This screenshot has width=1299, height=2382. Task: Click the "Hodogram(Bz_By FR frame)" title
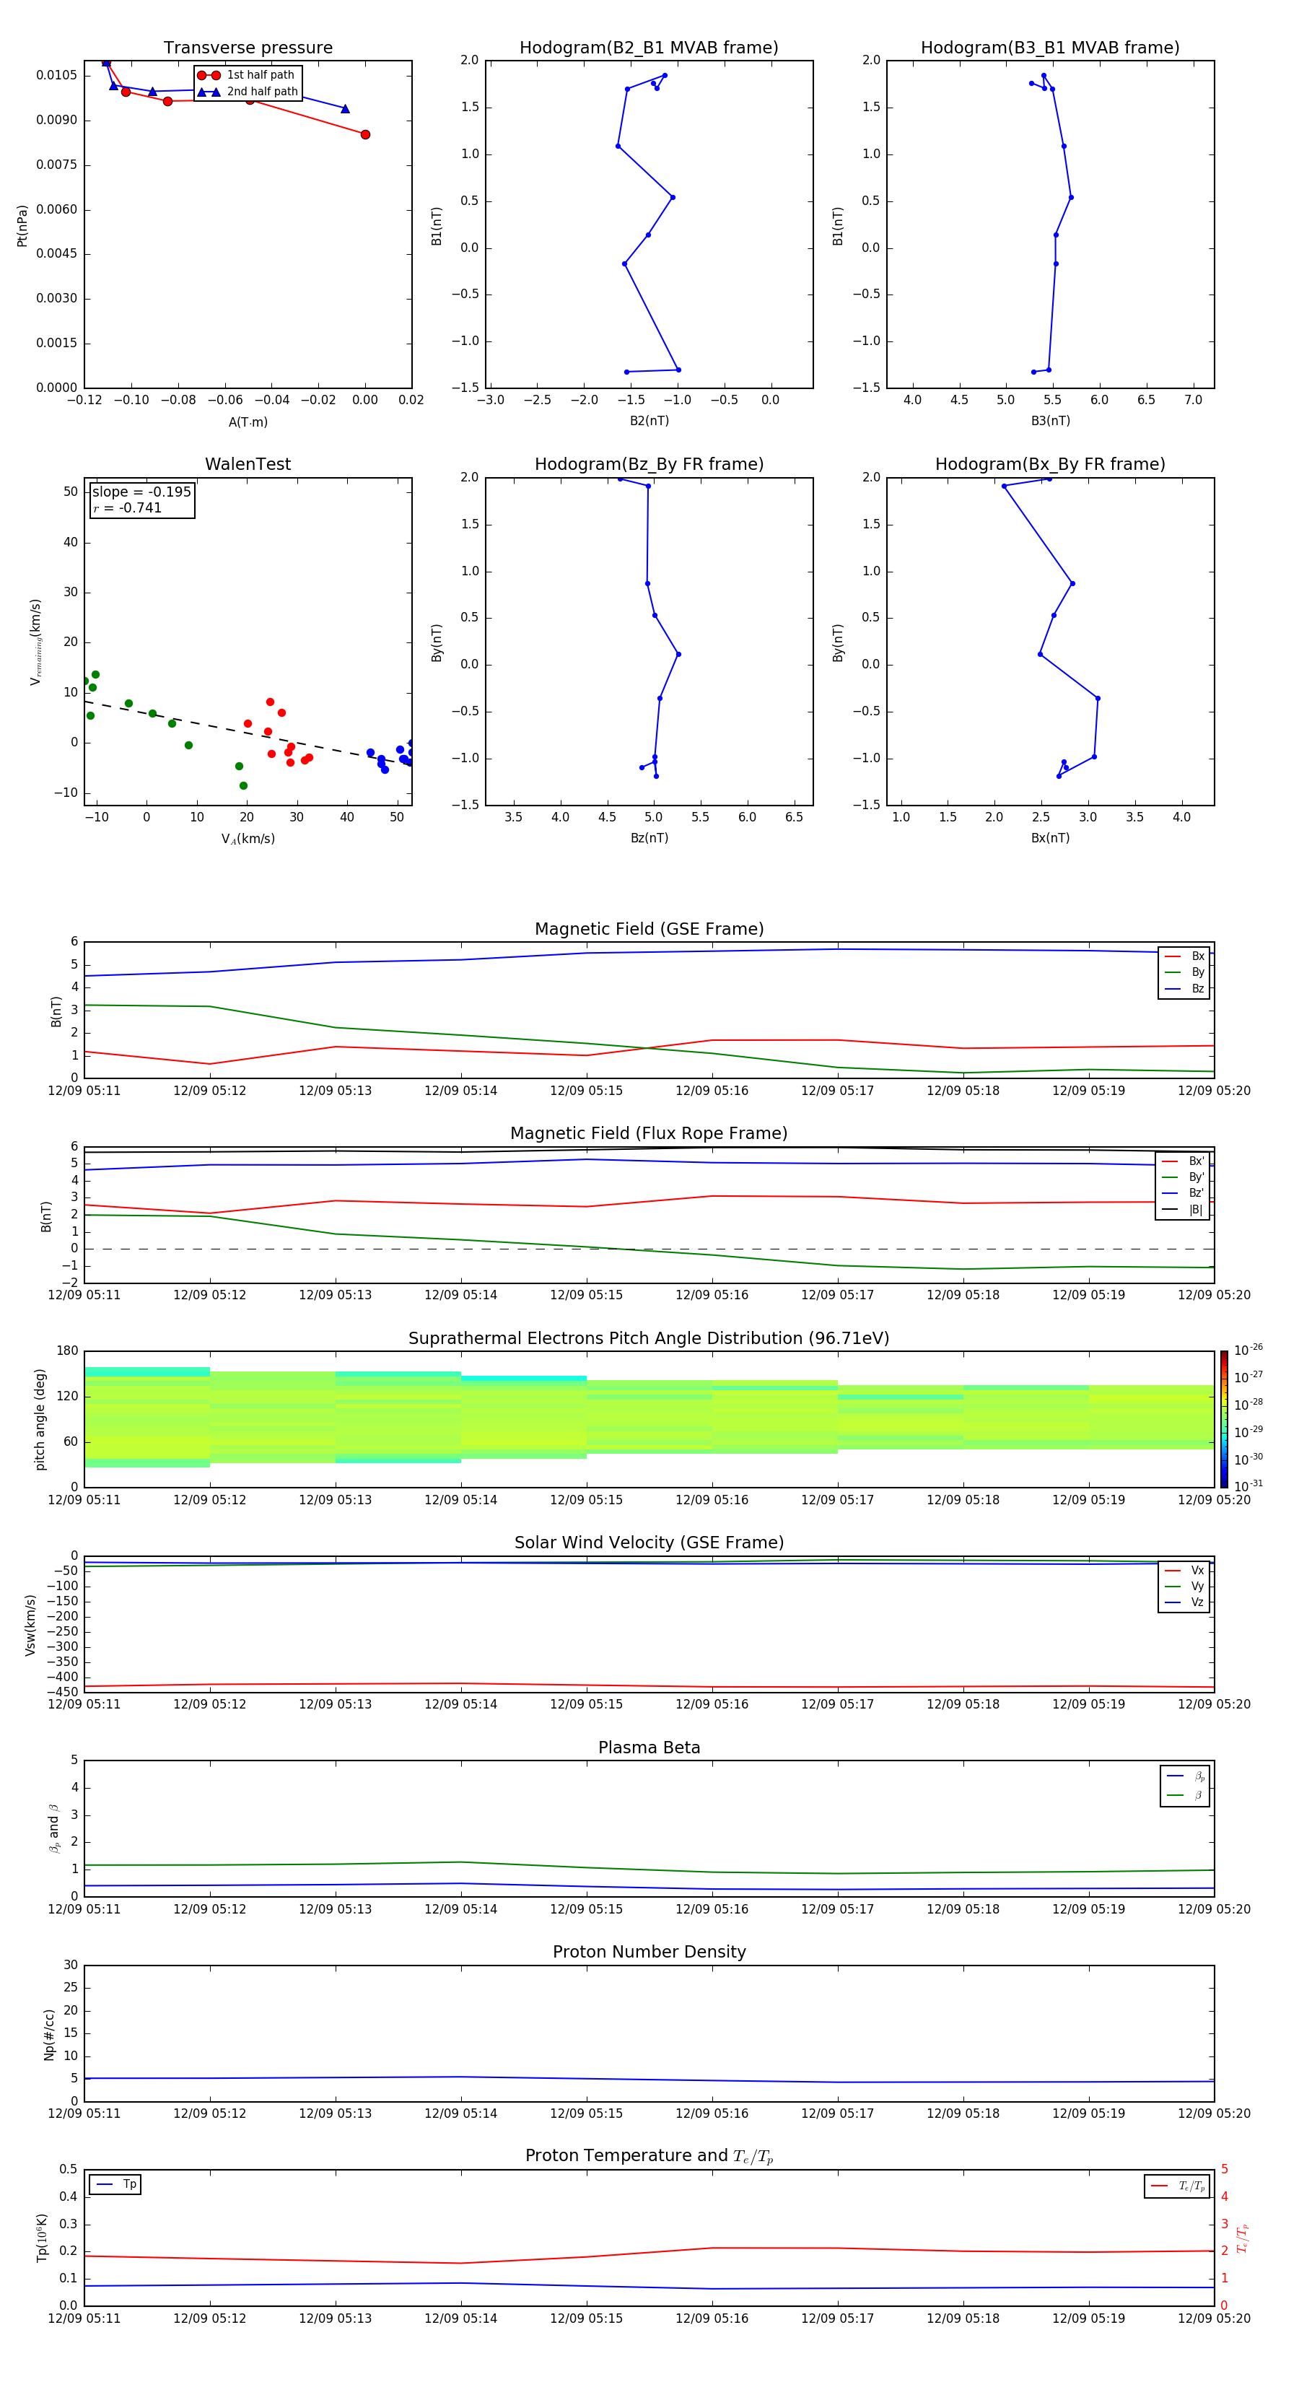point(649,464)
